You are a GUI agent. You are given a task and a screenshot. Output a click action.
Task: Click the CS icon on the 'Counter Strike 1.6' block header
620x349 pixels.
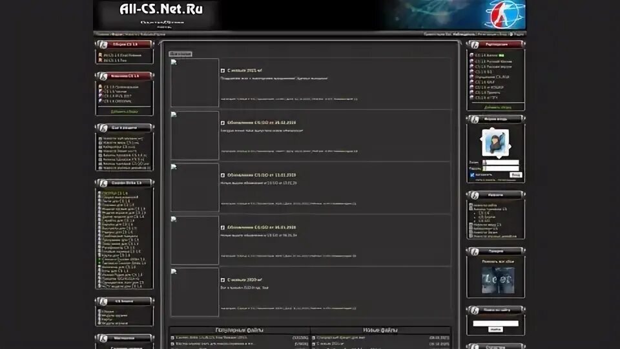[103, 183]
